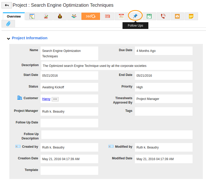Switch to the Overview tab
This screenshot has height=180, width=206.
coord(14,16)
